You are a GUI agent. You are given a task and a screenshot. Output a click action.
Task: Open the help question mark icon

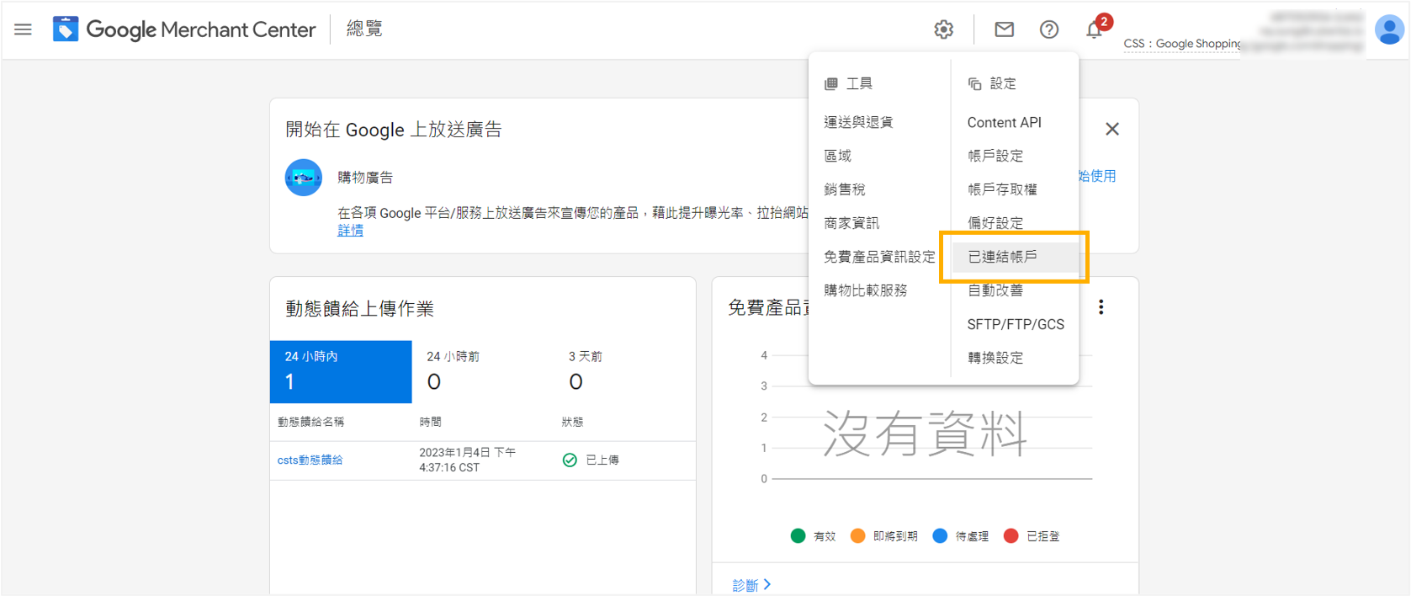pos(1049,29)
